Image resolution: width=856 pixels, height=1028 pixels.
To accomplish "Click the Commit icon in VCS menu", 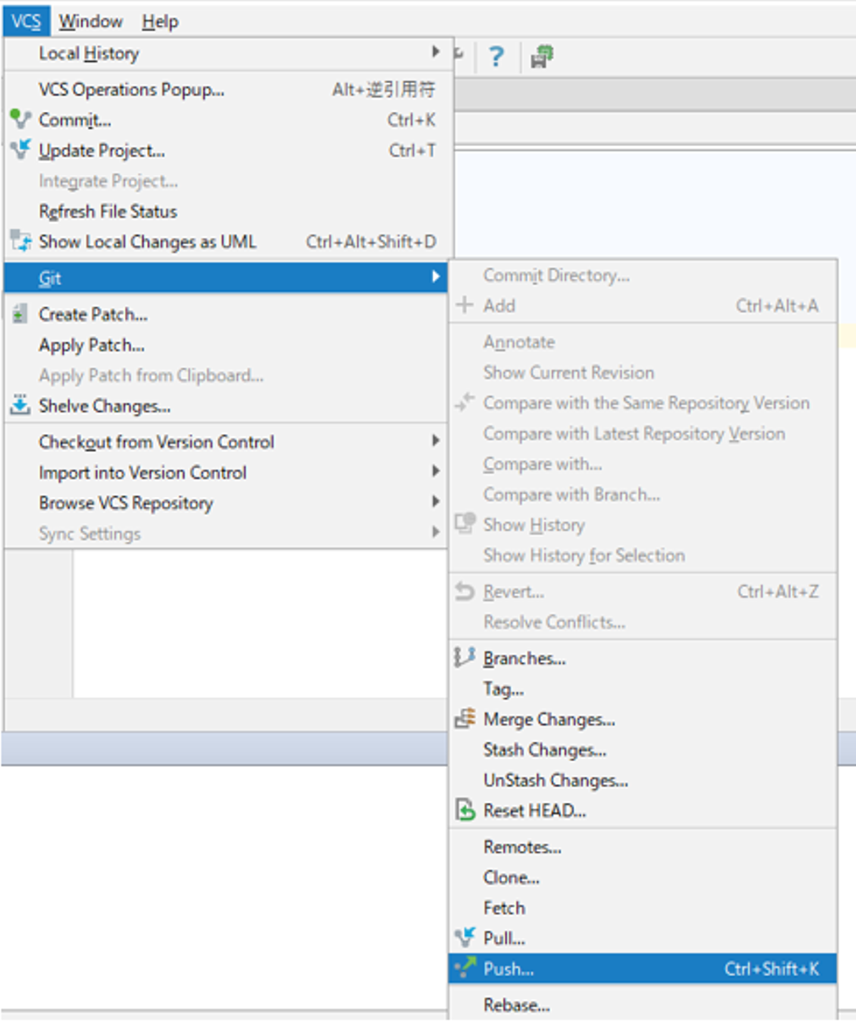I will pyautogui.click(x=21, y=119).
